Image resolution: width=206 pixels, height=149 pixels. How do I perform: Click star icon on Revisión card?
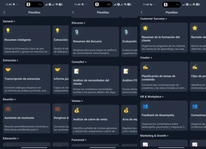(x=195, y=28)
